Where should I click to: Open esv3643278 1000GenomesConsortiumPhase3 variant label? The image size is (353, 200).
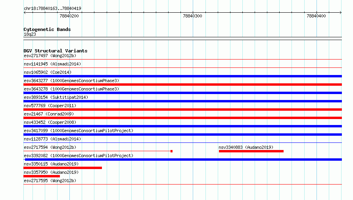click(x=71, y=89)
